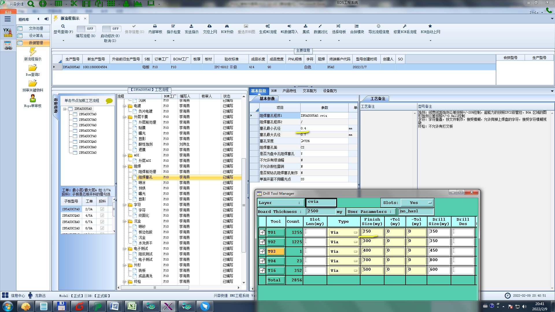Click the 文控上网 cloud upload icon
555x312 pixels.
point(210,26)
